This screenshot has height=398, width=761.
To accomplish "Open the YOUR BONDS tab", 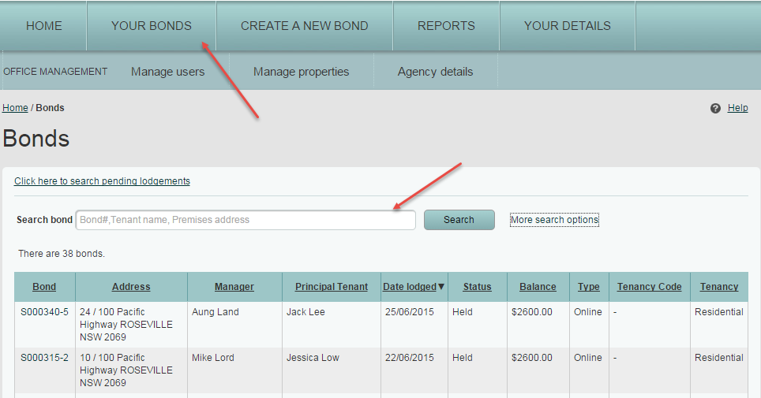I will (x=152, y=26).
